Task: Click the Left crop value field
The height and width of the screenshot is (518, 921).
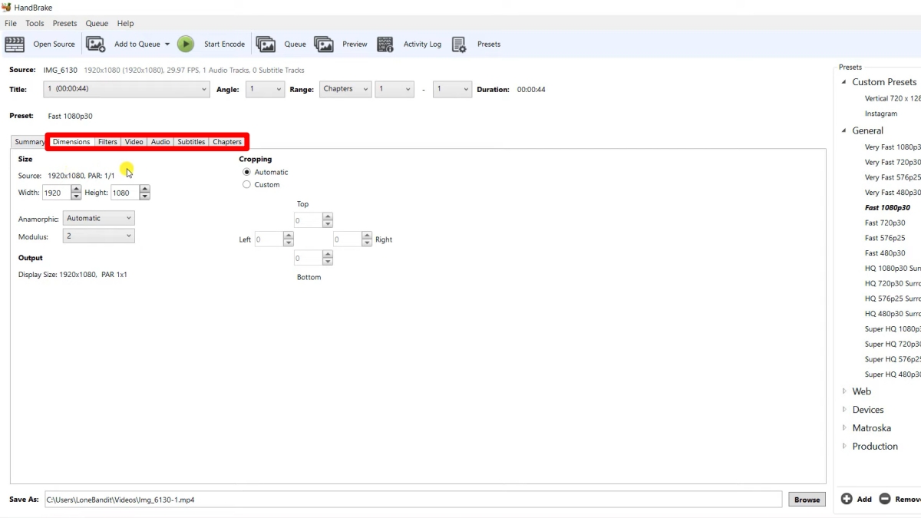Action: pos(269,239)
